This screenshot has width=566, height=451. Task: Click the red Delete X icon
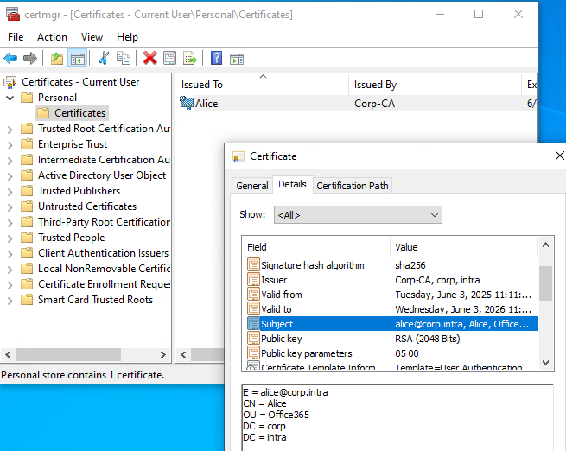point(149,58)
